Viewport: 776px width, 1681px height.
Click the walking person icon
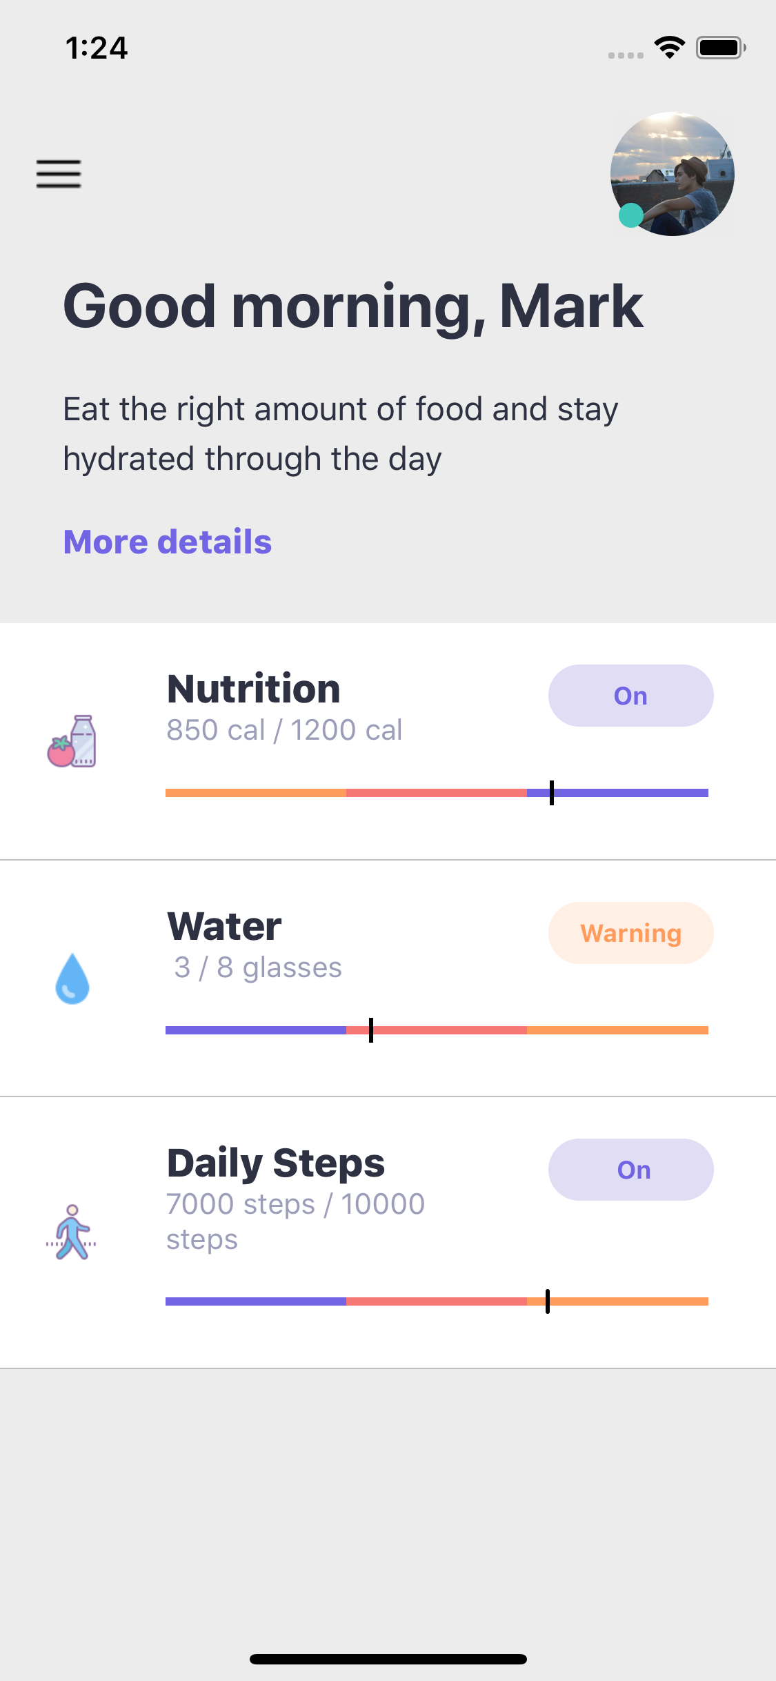coord(72,1232)
